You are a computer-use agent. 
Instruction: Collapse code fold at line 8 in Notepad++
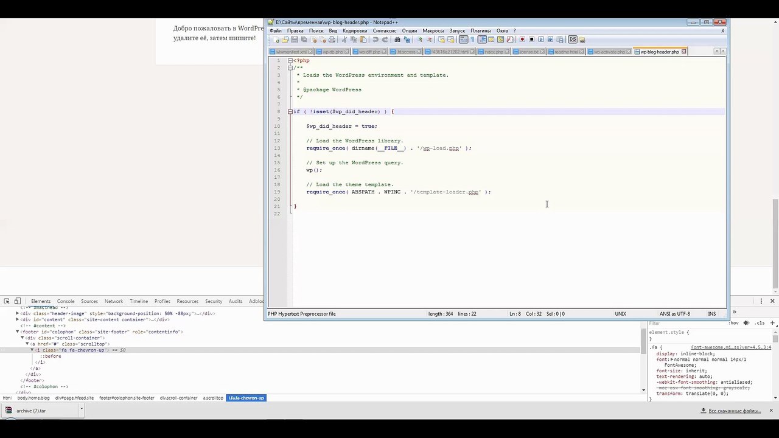tap(290, 111)
